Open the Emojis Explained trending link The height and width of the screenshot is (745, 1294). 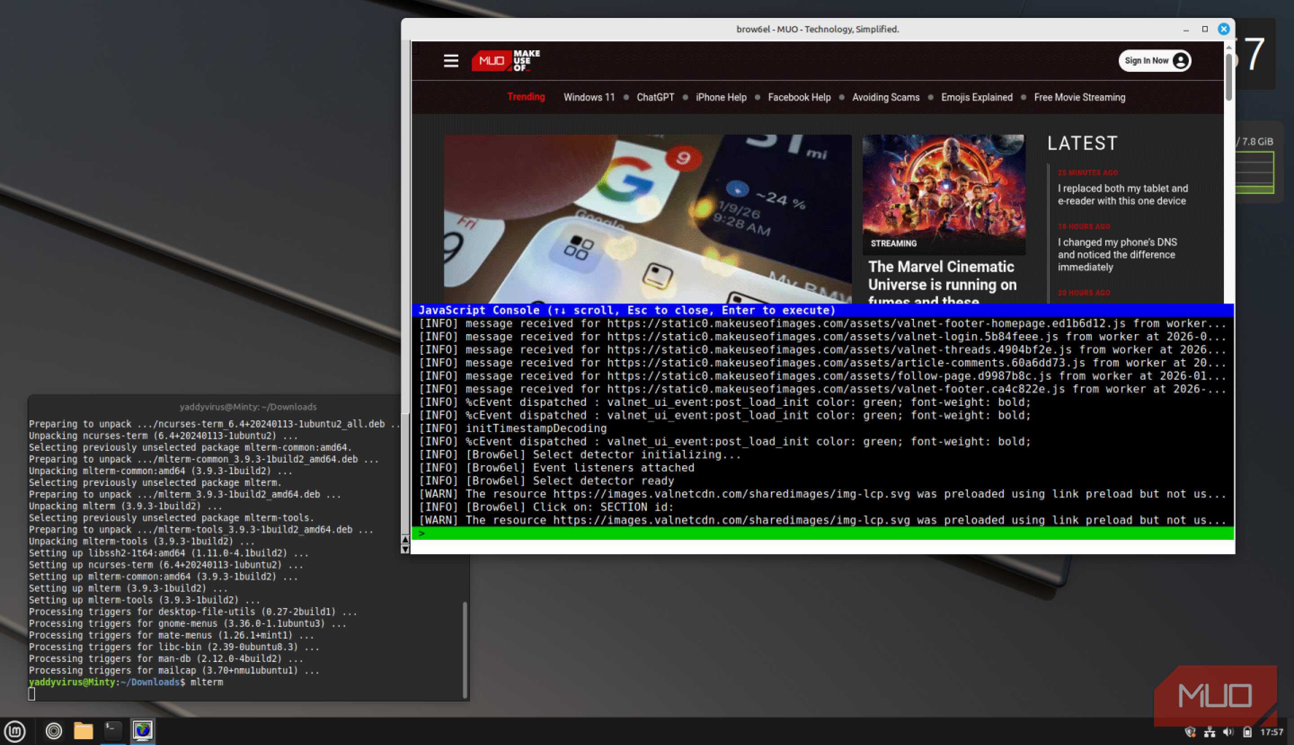(977, 97)
